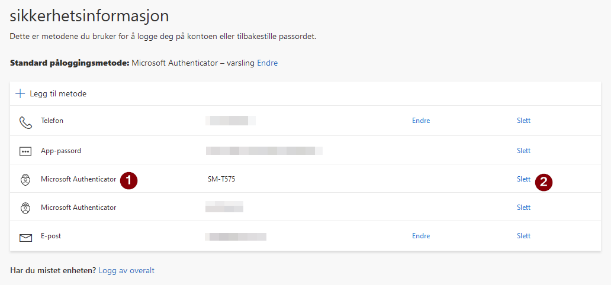Delete the App-passord entry
This screenshot has height=285, width=611.
coord(523,151)
